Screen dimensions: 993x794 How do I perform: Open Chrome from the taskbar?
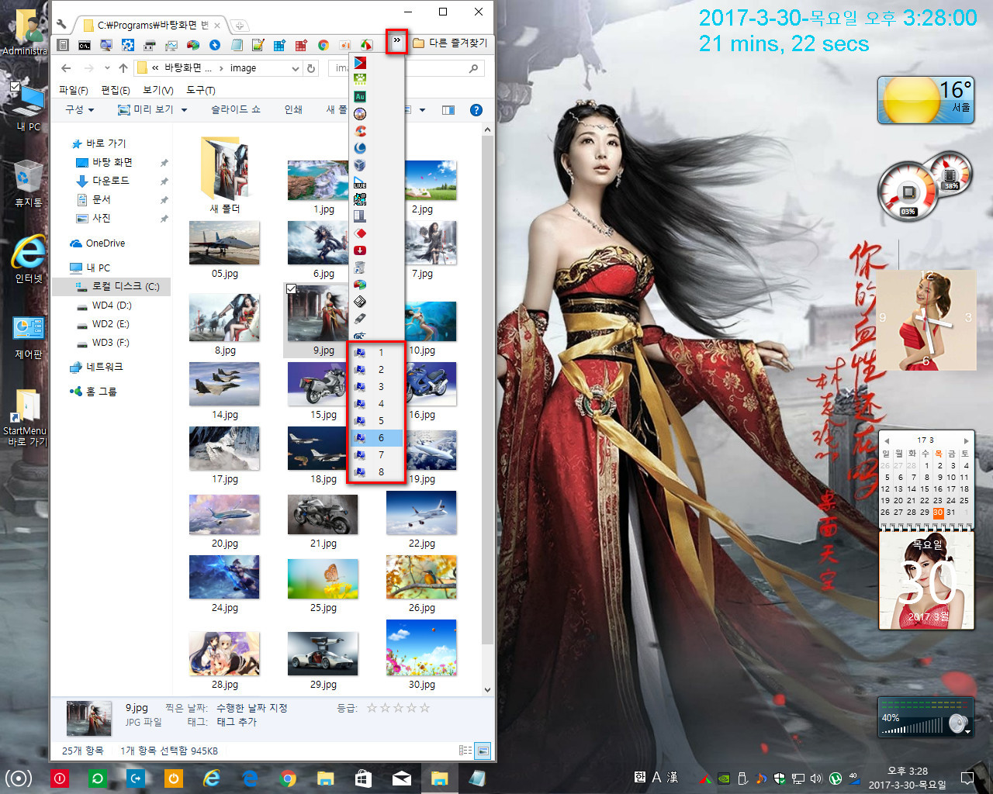coord(287,778)
